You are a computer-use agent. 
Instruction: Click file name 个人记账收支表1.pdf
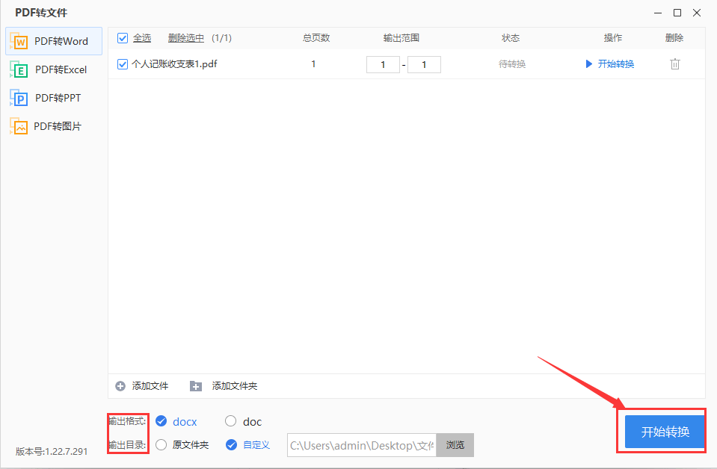[174, 64]
